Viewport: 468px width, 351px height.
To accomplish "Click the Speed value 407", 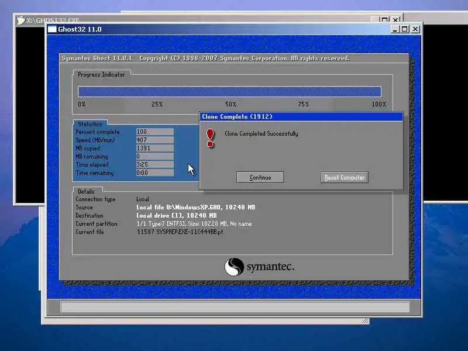I will click(155, 140).
